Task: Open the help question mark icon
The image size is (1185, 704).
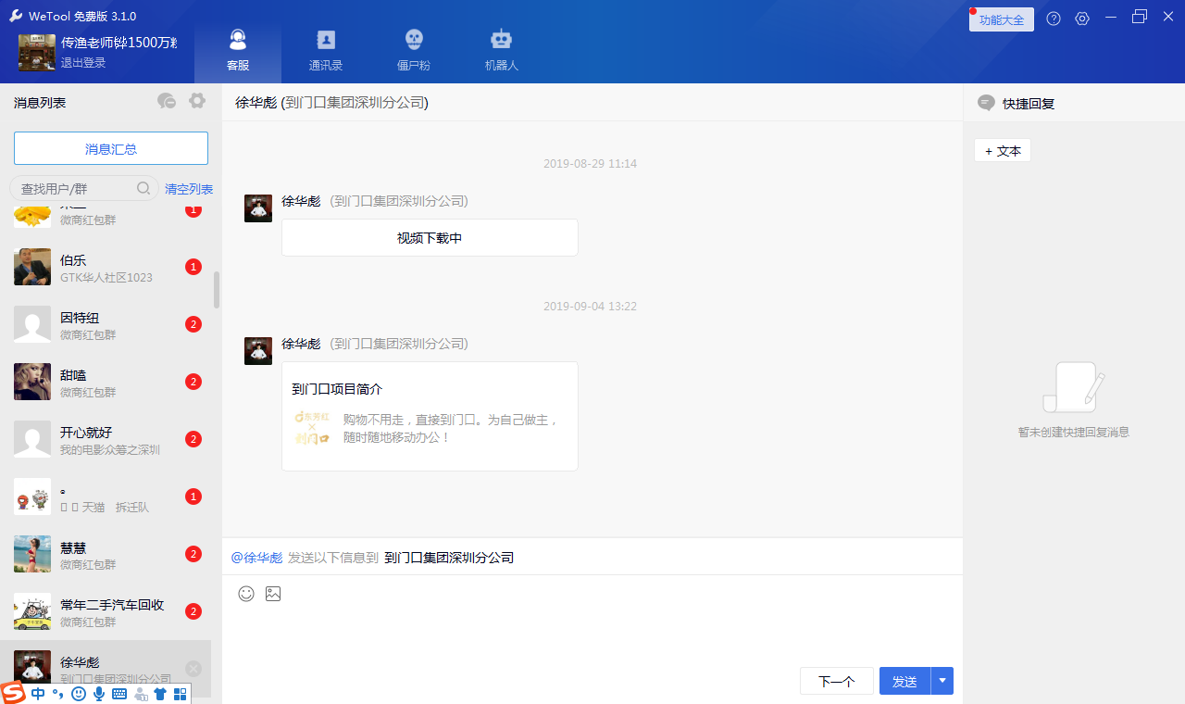Action: (1054, 19)
